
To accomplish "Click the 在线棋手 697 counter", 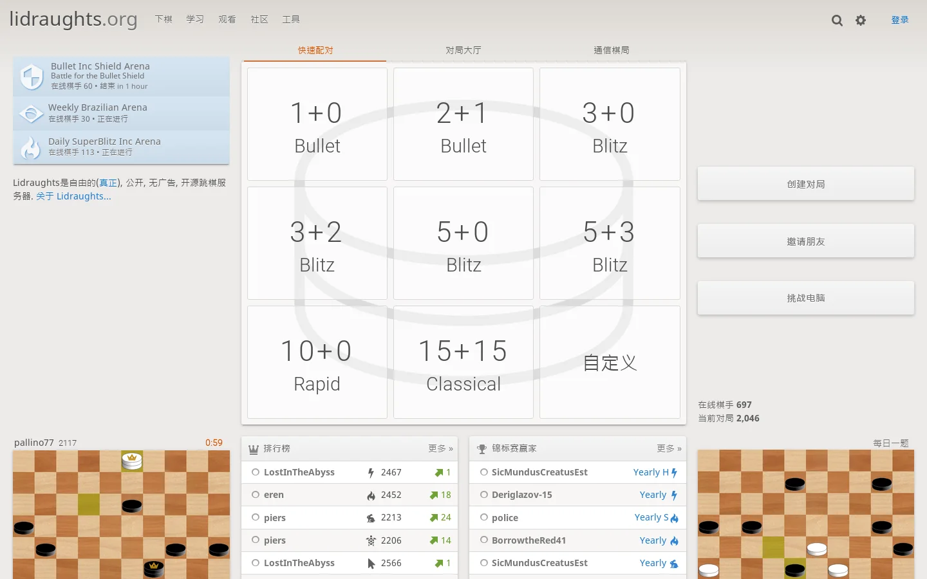I will [x=725, y=405].
